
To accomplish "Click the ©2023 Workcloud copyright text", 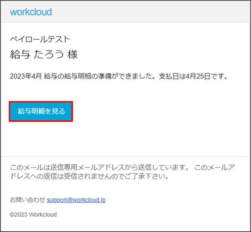I will point(33,215).
